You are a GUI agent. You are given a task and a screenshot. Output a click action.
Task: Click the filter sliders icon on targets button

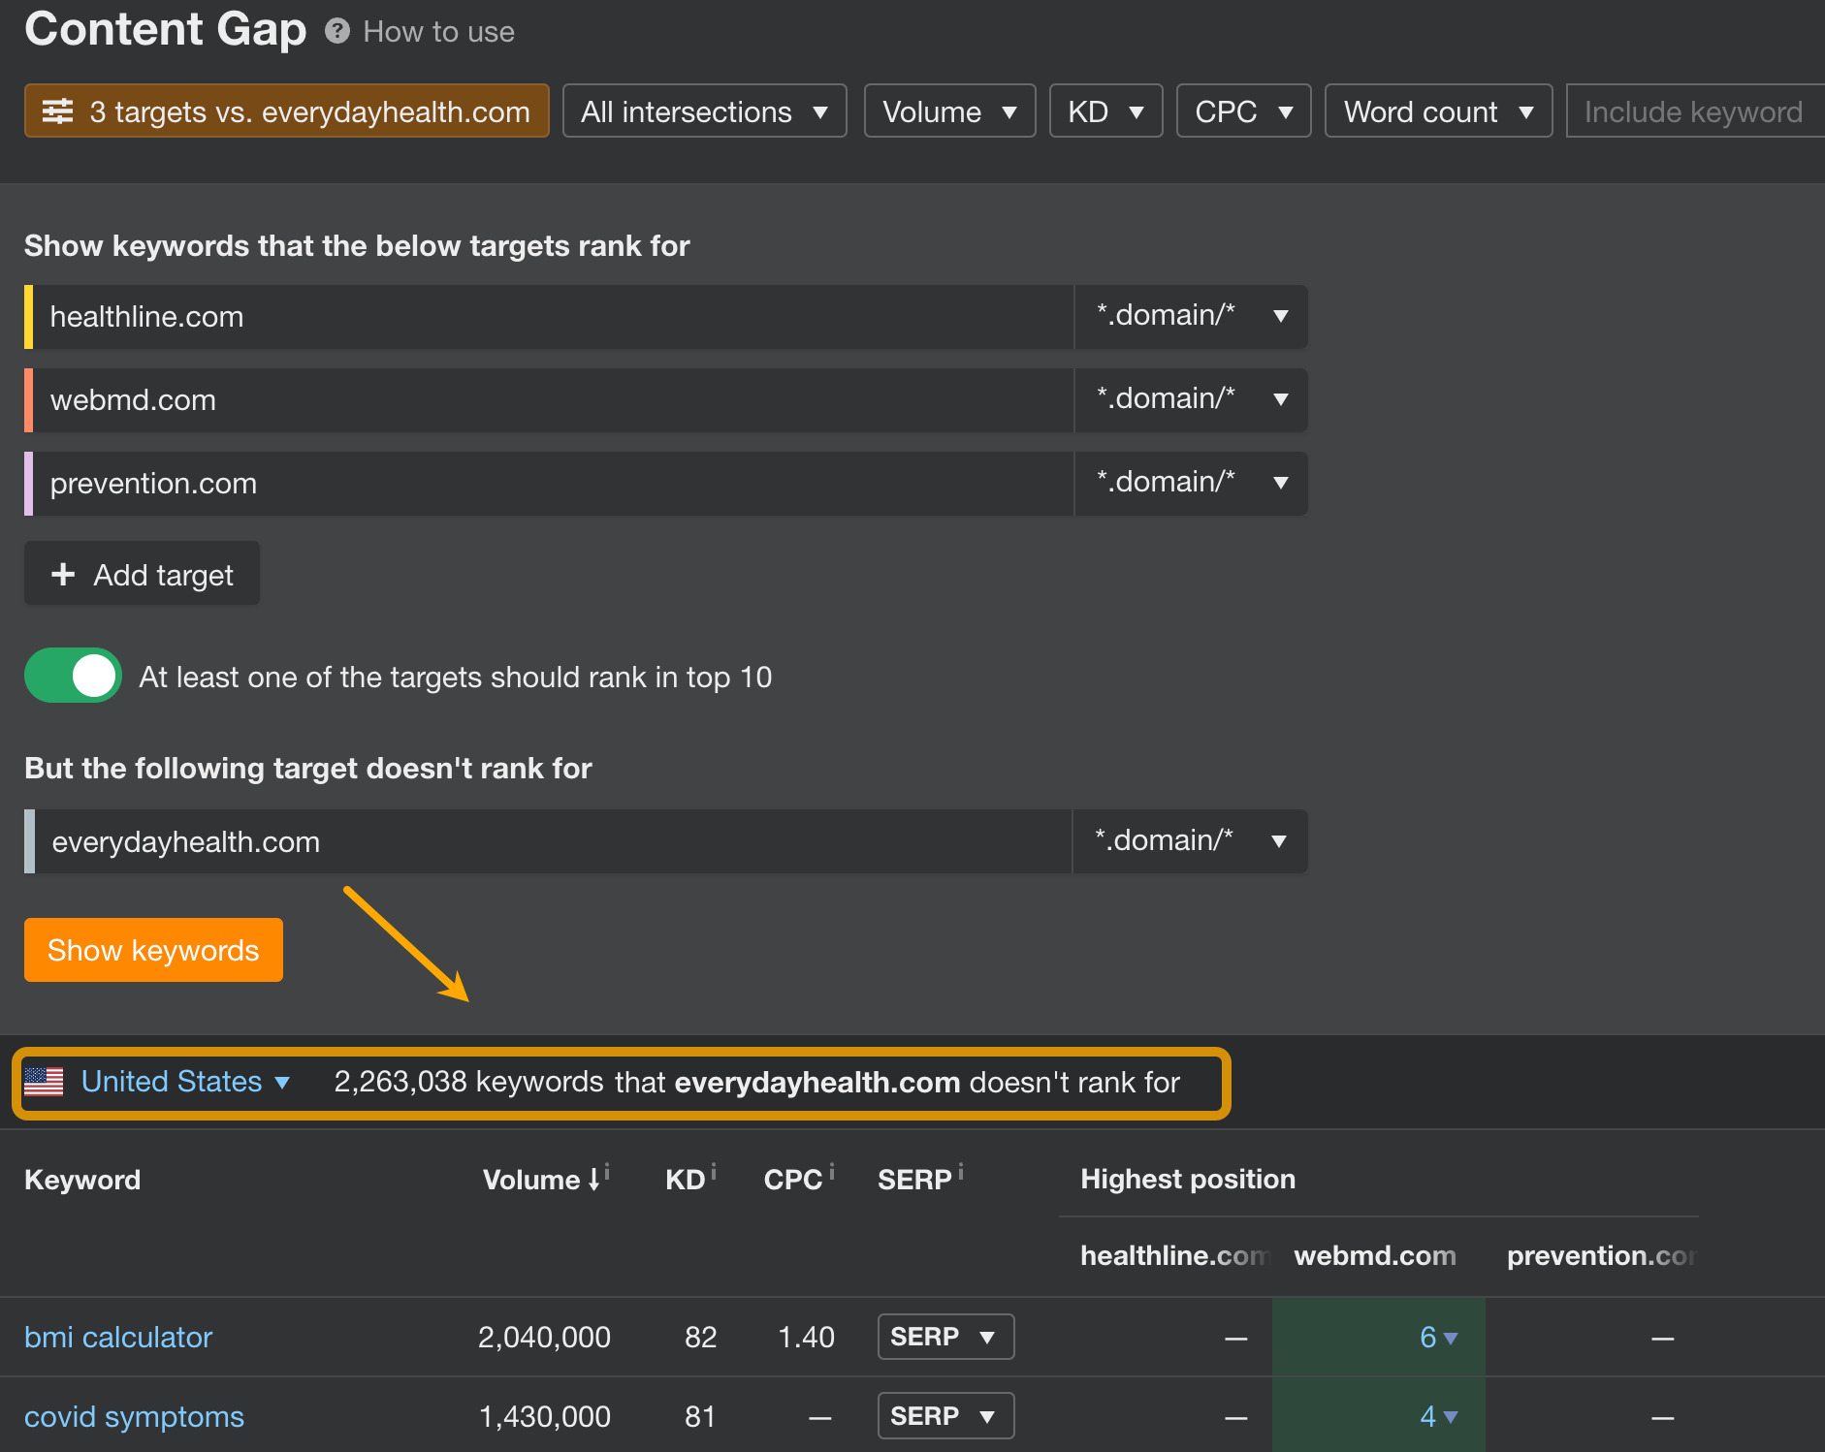click(x=59, y=110)
